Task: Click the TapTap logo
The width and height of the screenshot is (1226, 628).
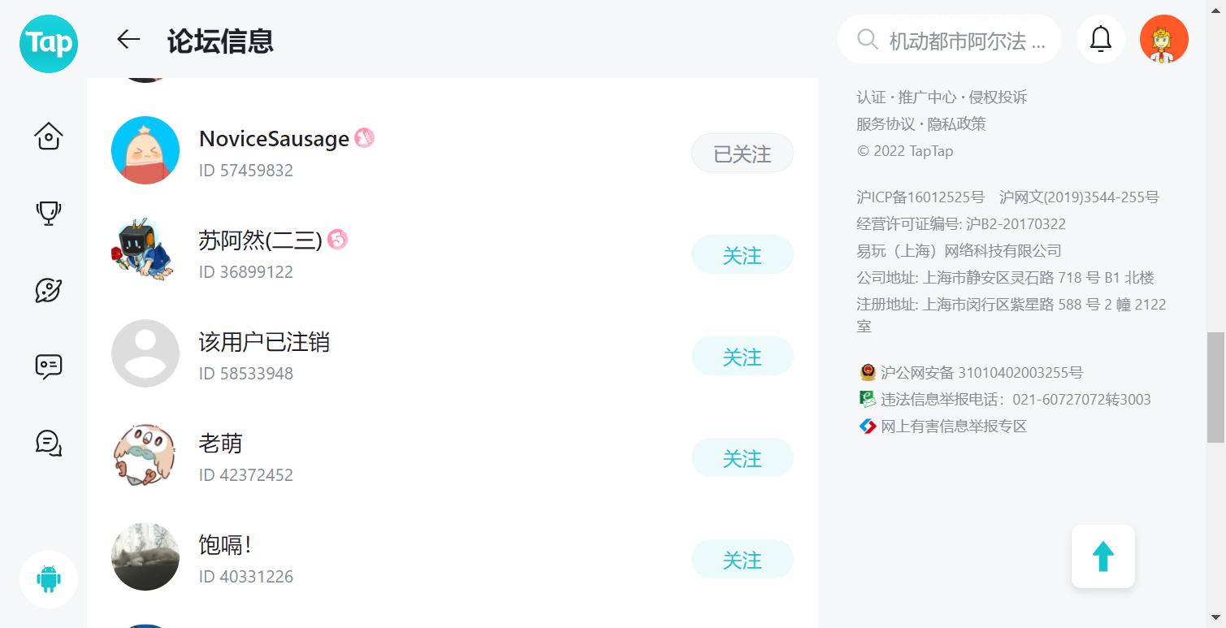Action: [x=49, y=43]
